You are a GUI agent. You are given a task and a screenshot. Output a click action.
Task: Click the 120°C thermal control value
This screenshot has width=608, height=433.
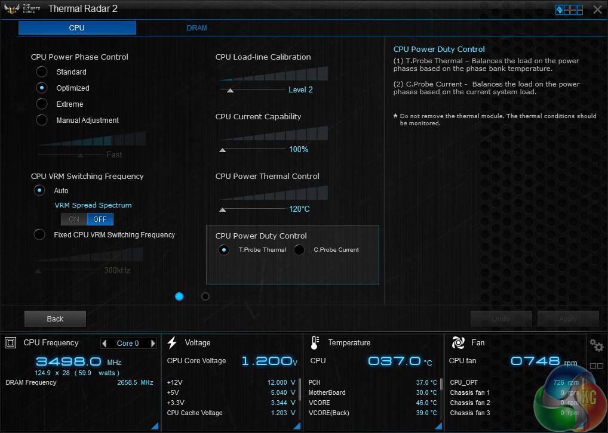coord(299,209)
